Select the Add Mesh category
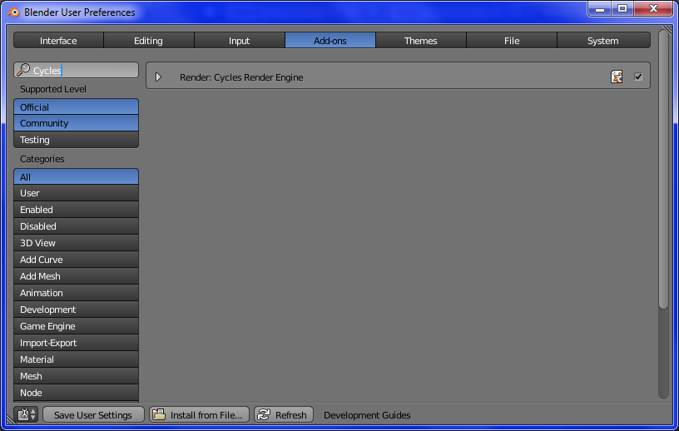The height and width of the screenshot is (431, 679). [77, 276]
